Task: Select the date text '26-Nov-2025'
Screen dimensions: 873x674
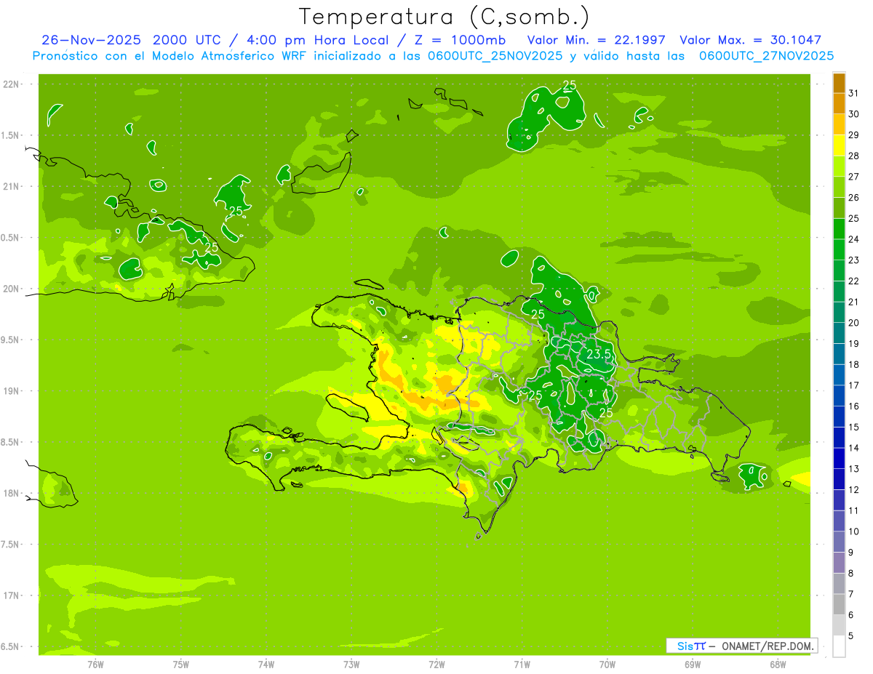Action: [x=92, y=40]
